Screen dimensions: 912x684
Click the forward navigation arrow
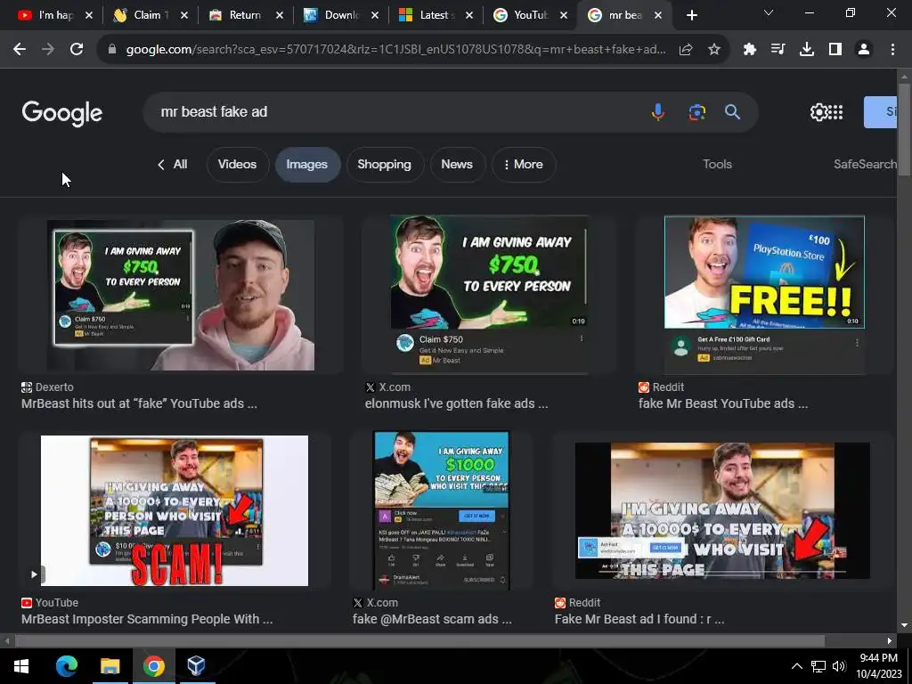click(48, 50)
